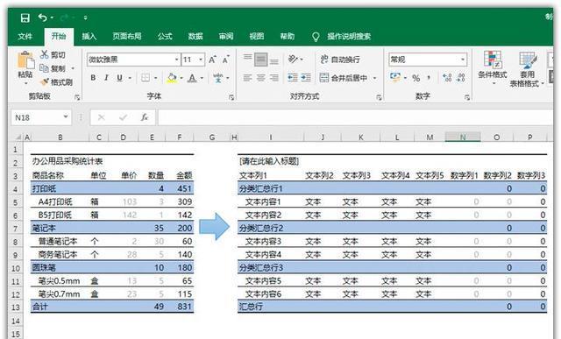Toggle center horizontal alignment

point(261,78)
